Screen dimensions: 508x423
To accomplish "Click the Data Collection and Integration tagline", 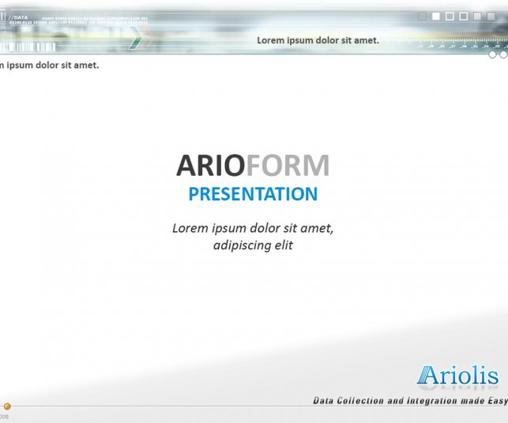I will (409, 401).
